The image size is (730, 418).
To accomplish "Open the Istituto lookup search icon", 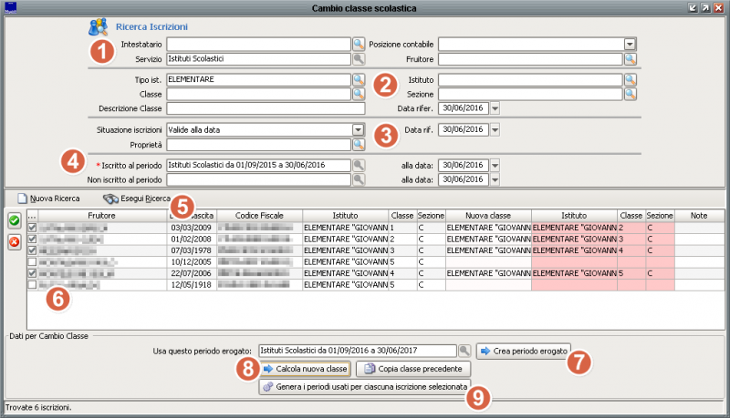I will point(631,80).
